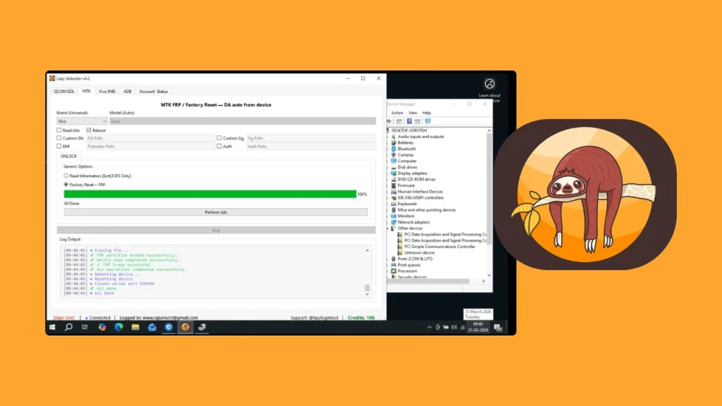Select Computer in Device Manager tree
722x406 pixels.
[407, 161]
